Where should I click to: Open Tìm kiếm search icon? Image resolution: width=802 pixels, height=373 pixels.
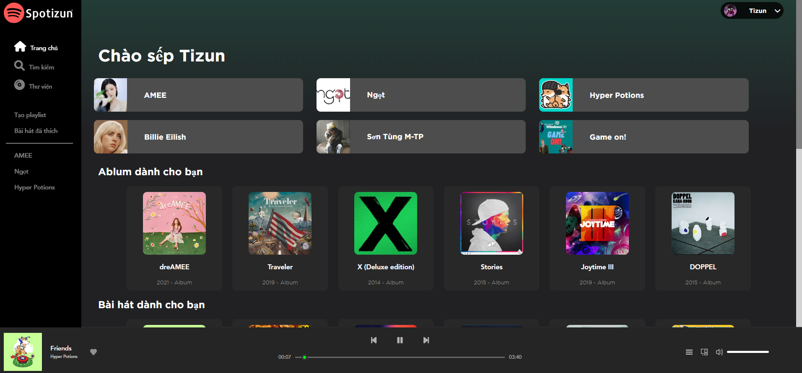coord(19,66)
